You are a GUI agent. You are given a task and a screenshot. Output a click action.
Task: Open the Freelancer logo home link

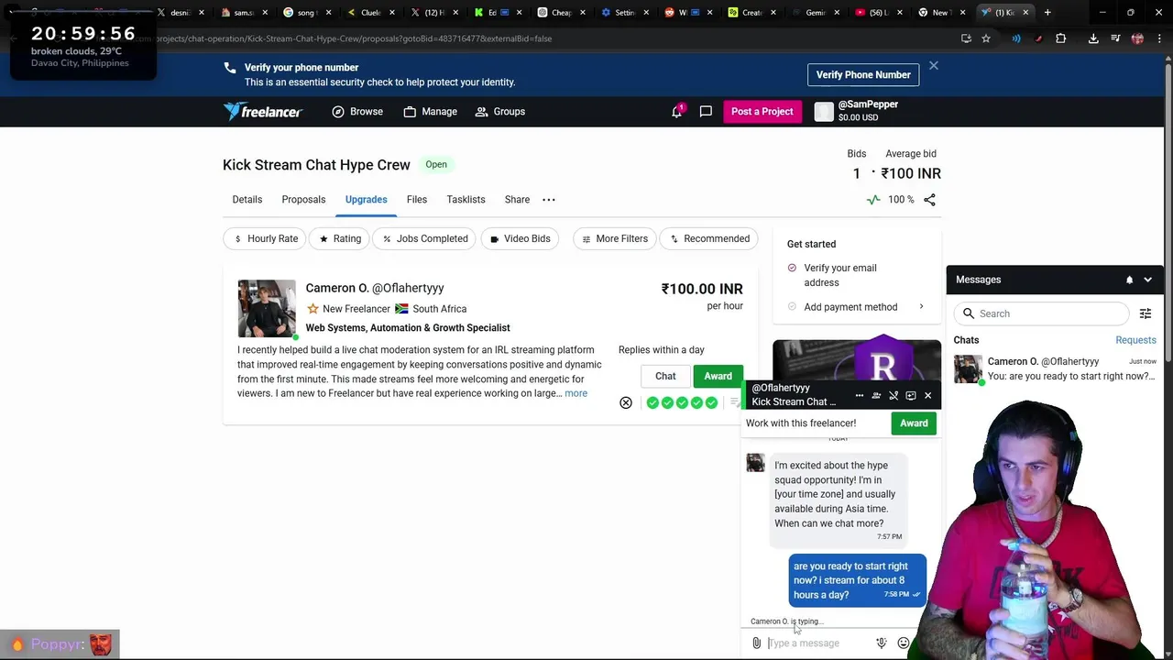coord(263,112)
